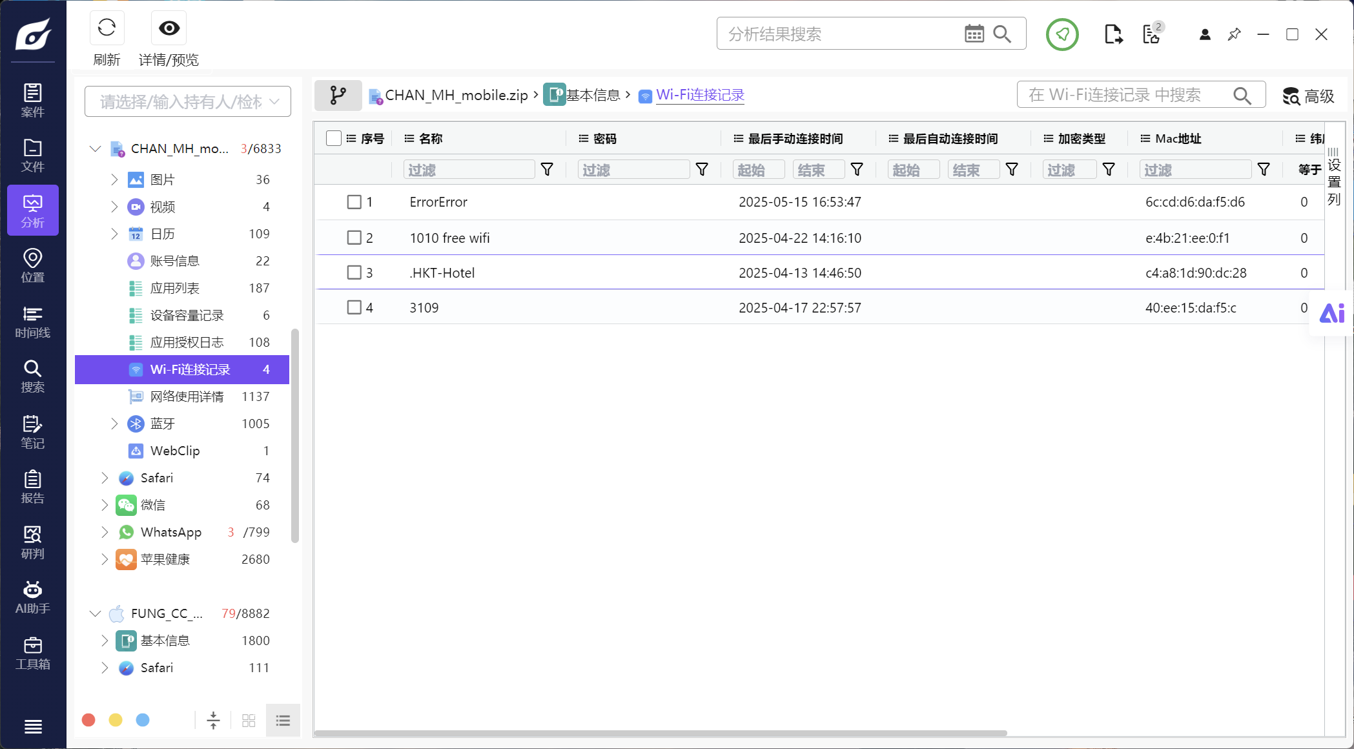Open the 文件 sidebar section

(33, 155)
